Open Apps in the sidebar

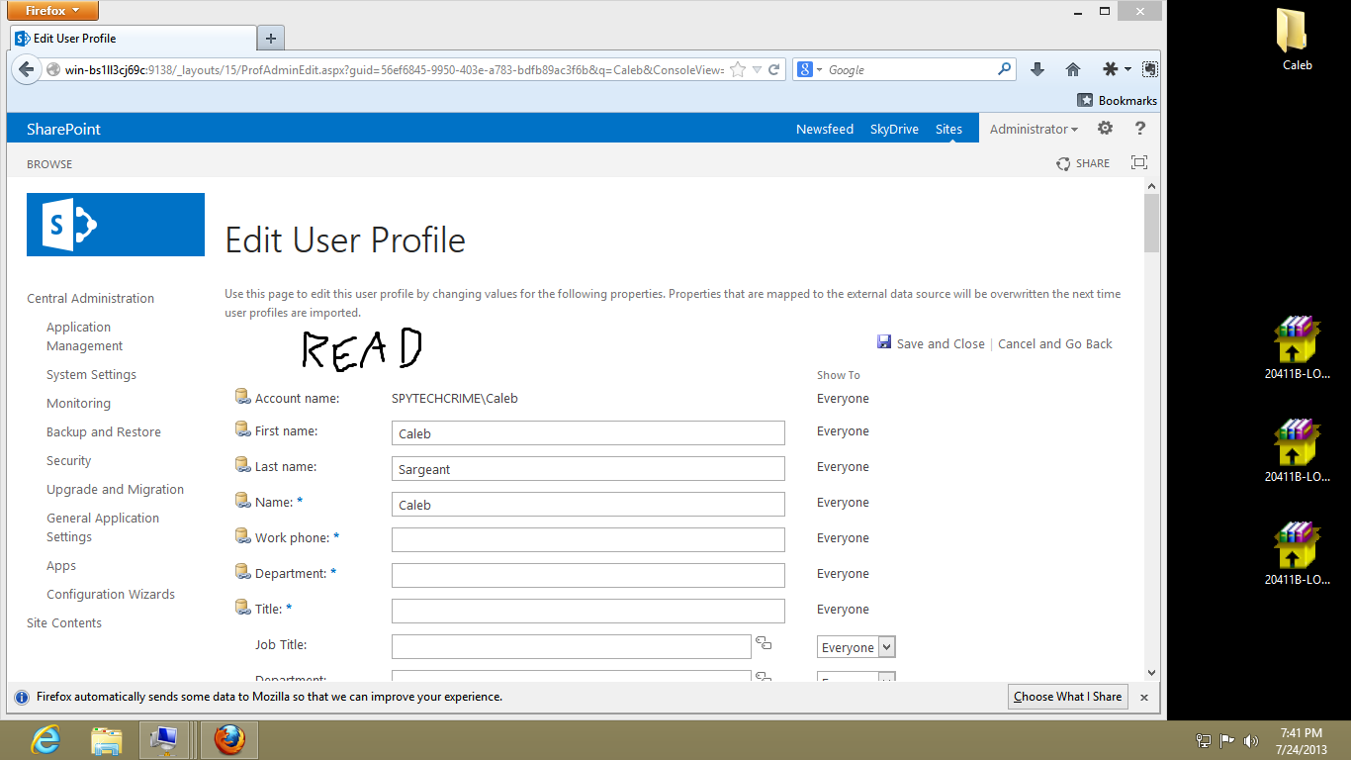click(x=61, y=565)
